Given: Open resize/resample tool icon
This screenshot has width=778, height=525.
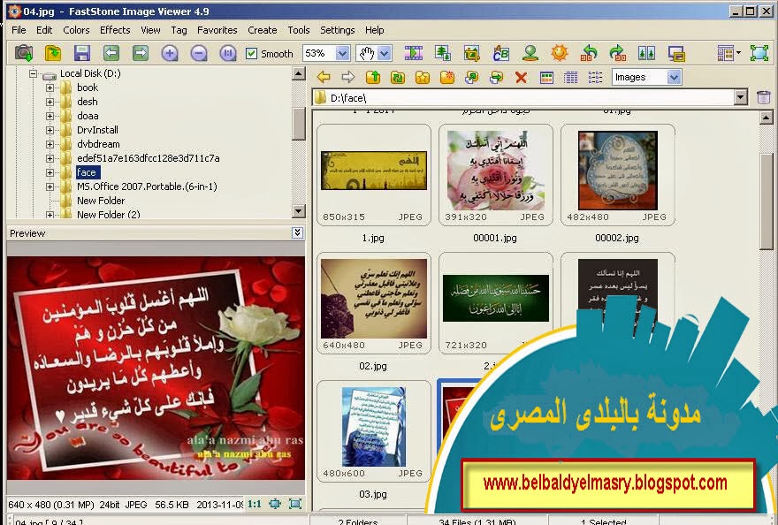Looking at the screenshot, I should point(443,53).
